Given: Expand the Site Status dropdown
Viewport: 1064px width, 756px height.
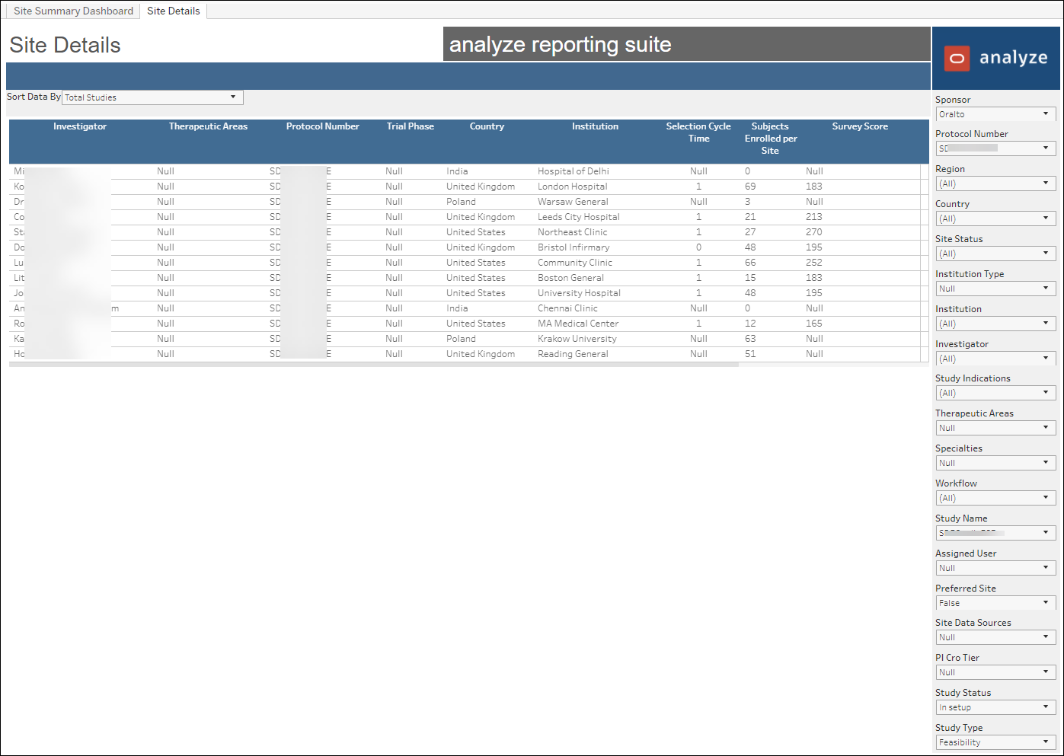Looking at the screenshot, I should click(995, 254).
